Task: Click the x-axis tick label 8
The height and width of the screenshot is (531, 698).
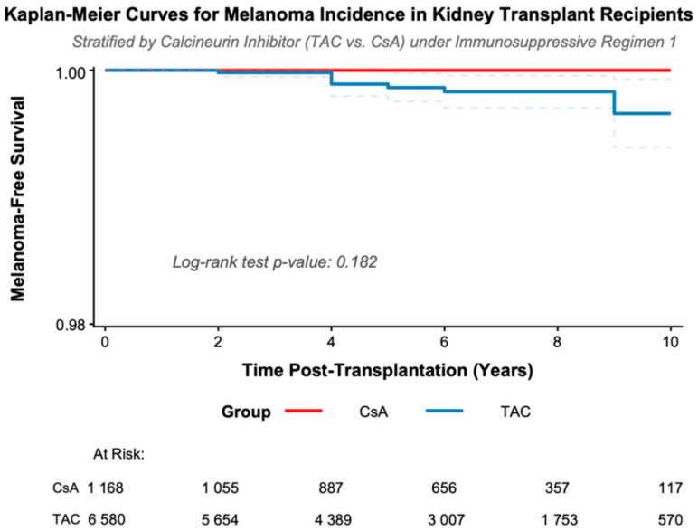Action: tap(557, 342)
